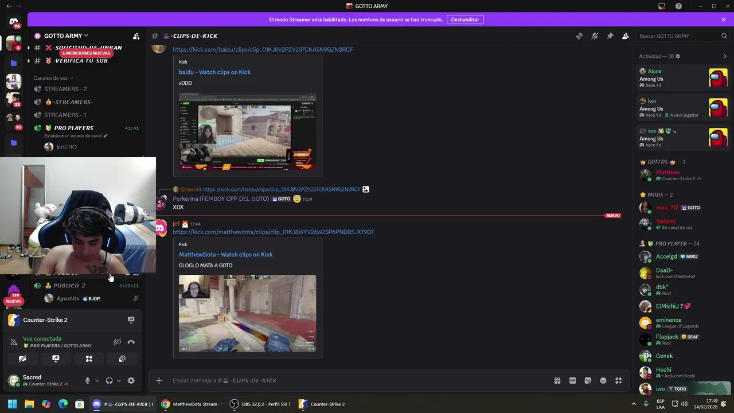Invite people to server icon

(136, 36)
